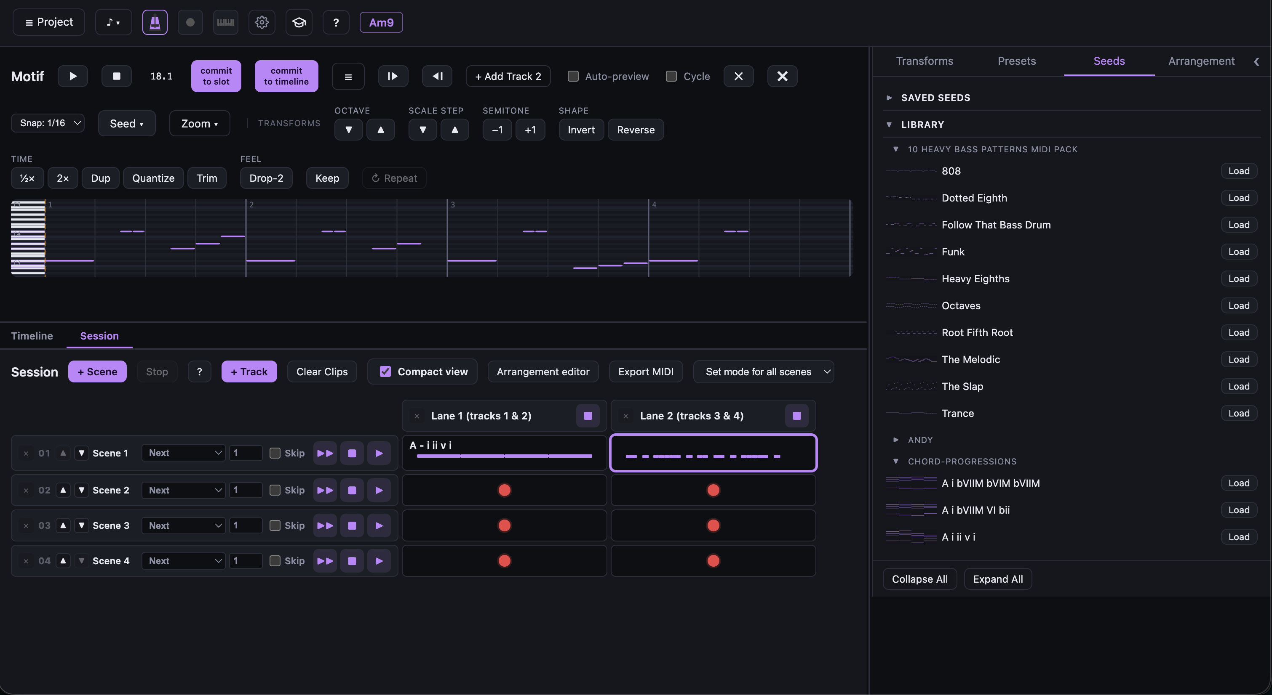Viewport: 1272px width, 695px height.
Task: Click the question mark help icon in top toolbar
Action: 336,22
